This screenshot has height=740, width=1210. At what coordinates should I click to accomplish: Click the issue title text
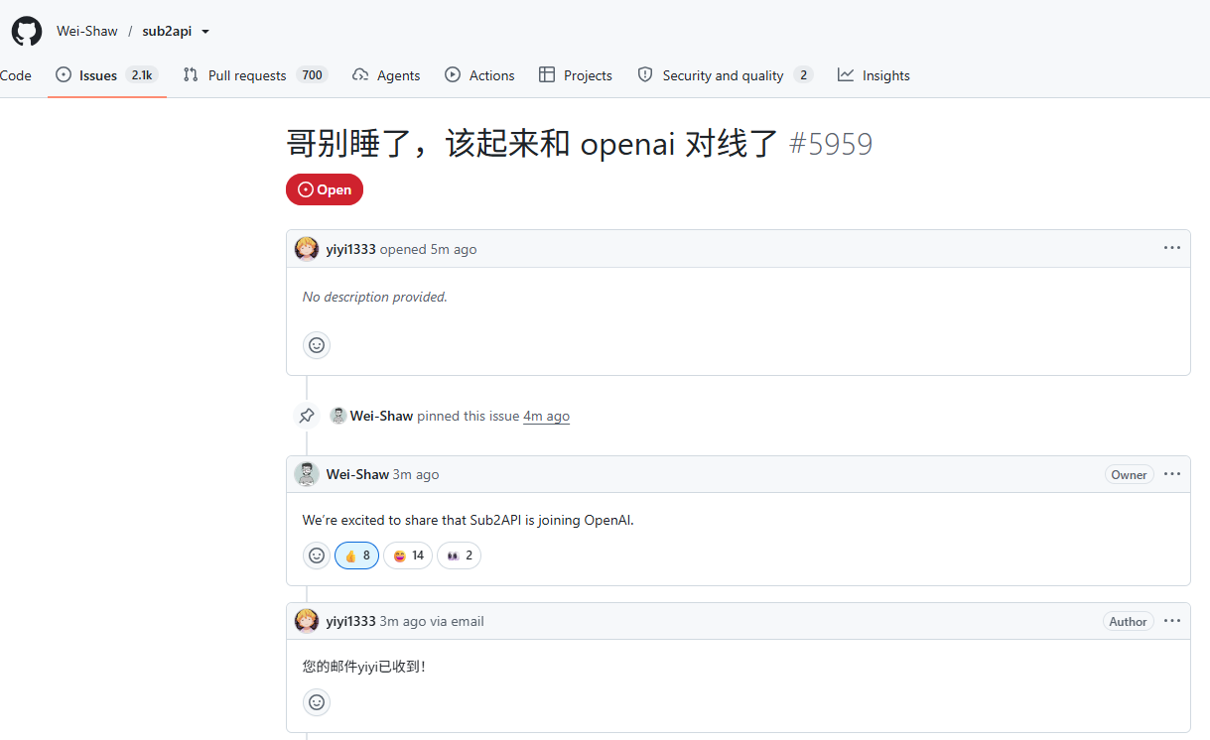tap(533, 145)
